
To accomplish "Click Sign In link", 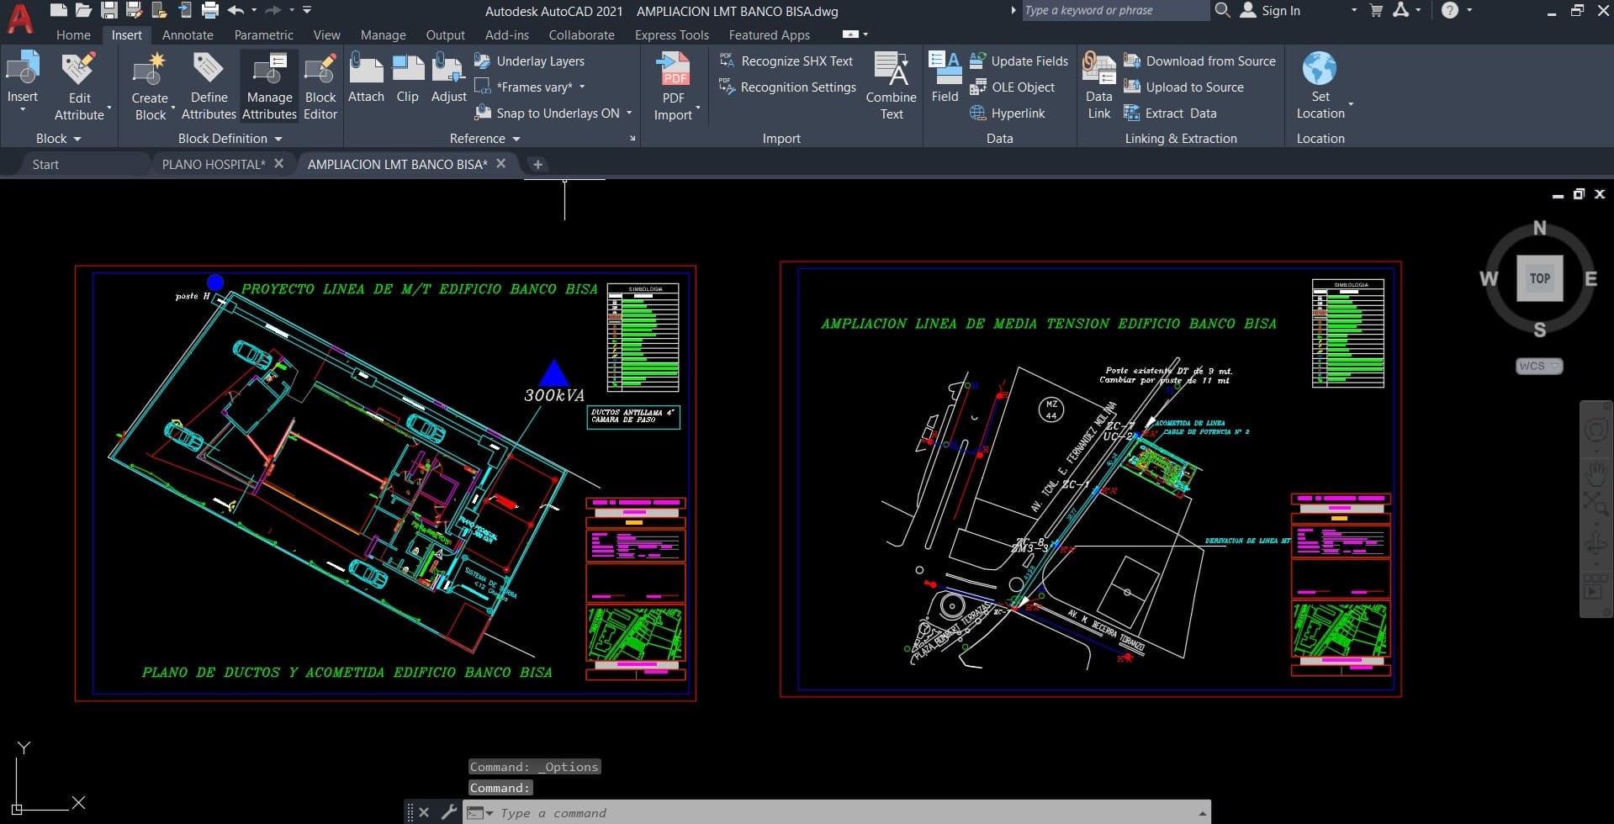I will click(1280, 11).
